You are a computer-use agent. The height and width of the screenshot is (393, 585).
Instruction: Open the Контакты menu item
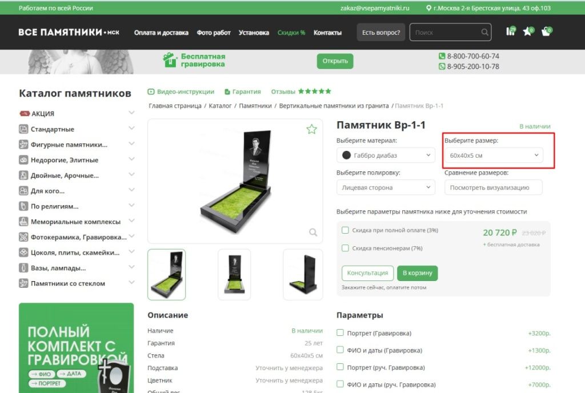pyautogui.click(x=327, y=33)
